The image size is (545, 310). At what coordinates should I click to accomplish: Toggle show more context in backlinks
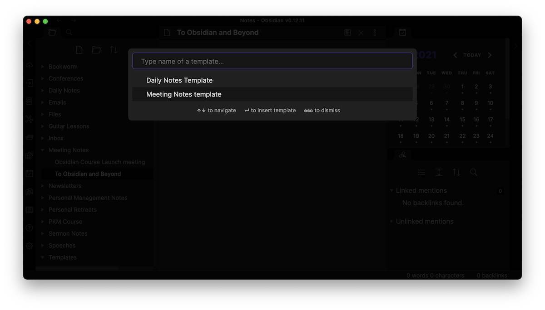(439, 172)
